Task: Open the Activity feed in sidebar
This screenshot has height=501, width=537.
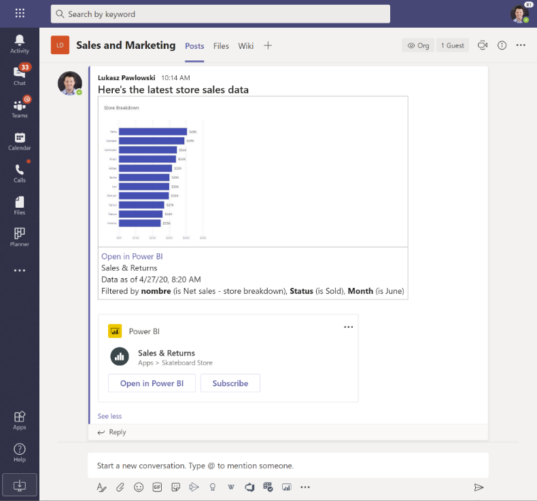Action: (19, 43)
